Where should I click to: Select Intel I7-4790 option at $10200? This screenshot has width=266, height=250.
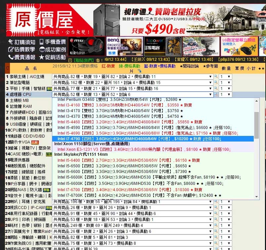pyautogui.click(x=153, y=139)
